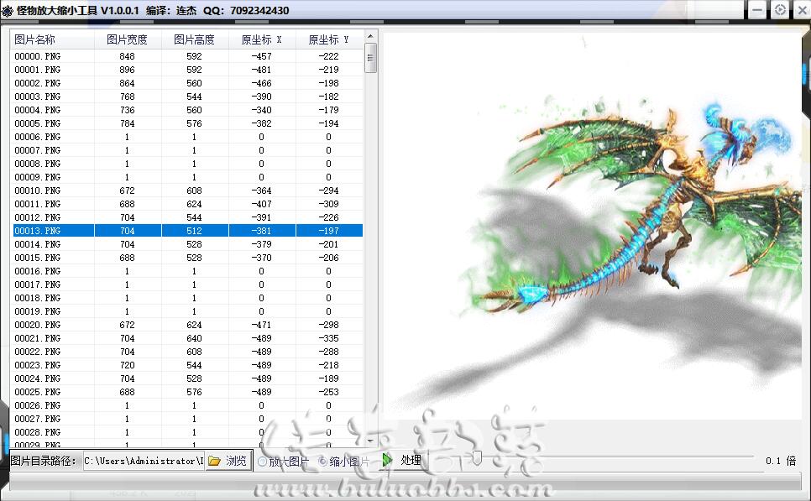Select the 缩小图片 shrink radio option
This screenshot has height=501, width=811.
click(x=344, y=462)
